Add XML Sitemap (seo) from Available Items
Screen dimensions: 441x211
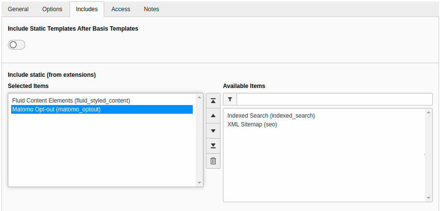click(x=325, y=124)
